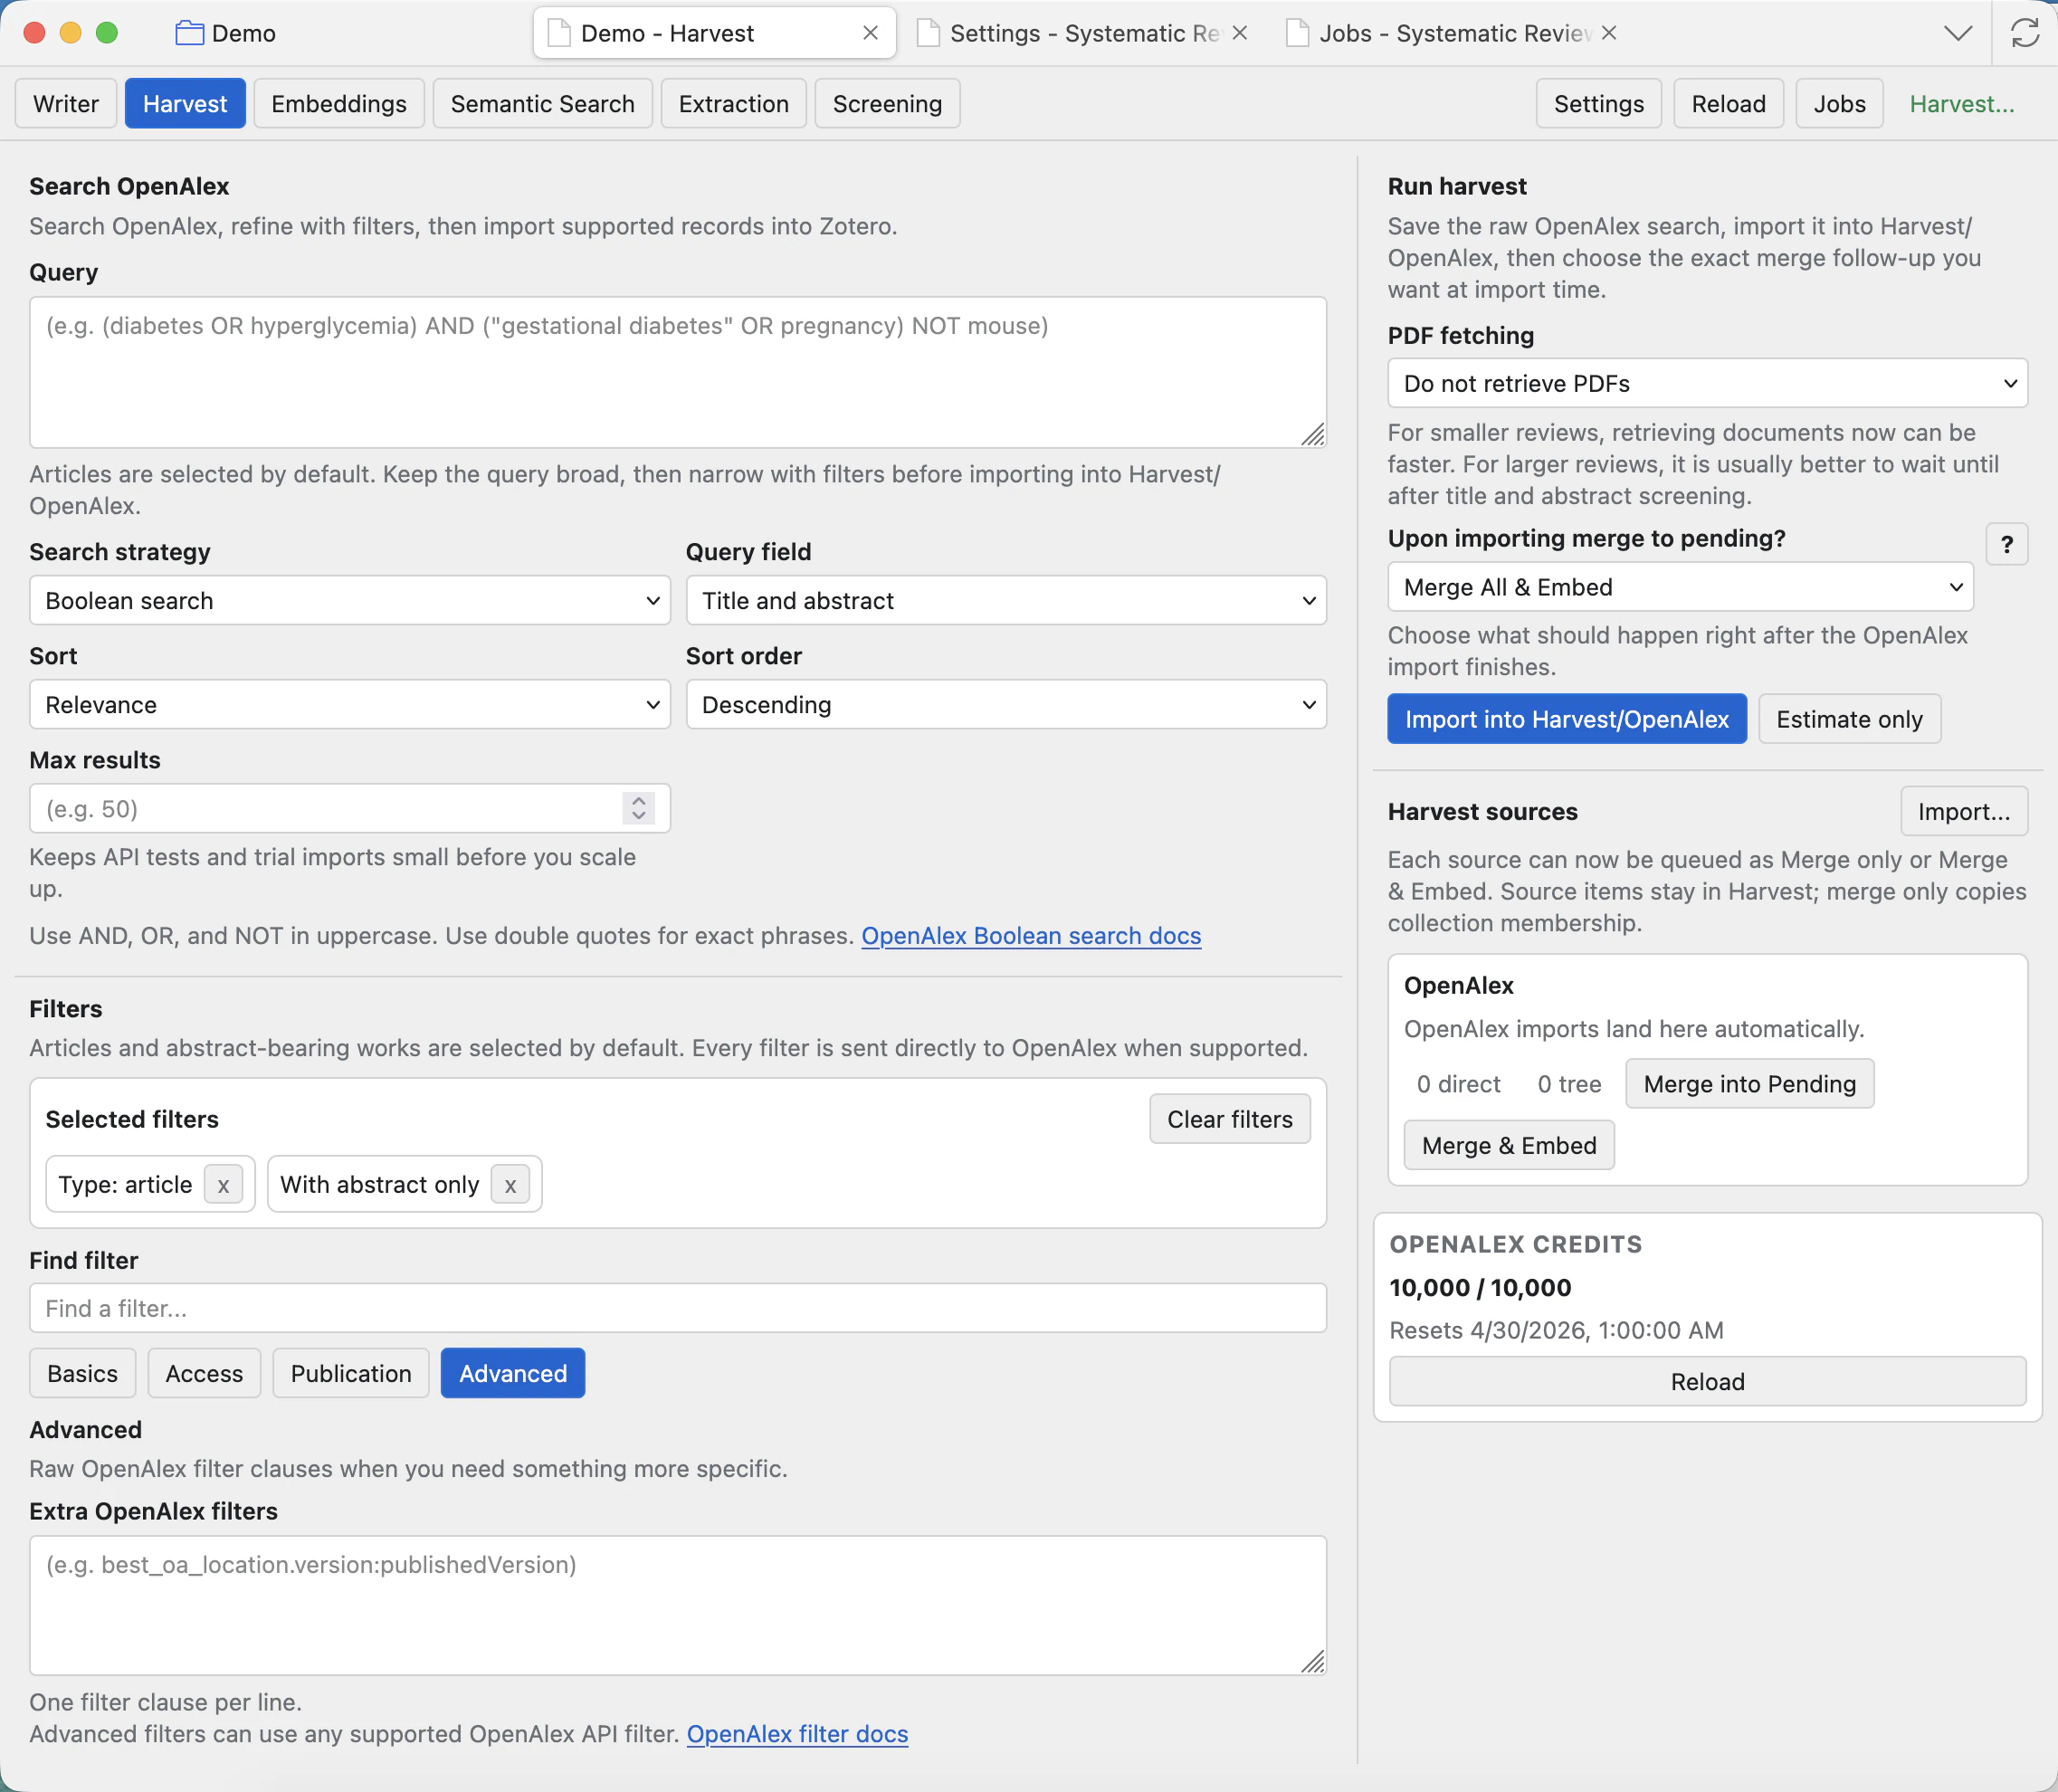
Task: Open the PDF fetching dropdown
Action: (x=1707, y=383)
